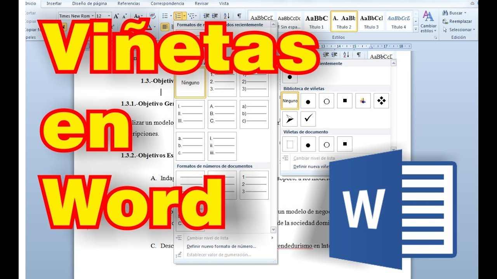Viewport: 497px width, 279px height.
Task: Select the checkmark bullet
Action: pyautogui.click(x=308, y=119)
